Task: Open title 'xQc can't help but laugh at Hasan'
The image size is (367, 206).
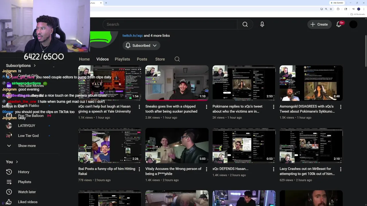Action: [105, 109]
